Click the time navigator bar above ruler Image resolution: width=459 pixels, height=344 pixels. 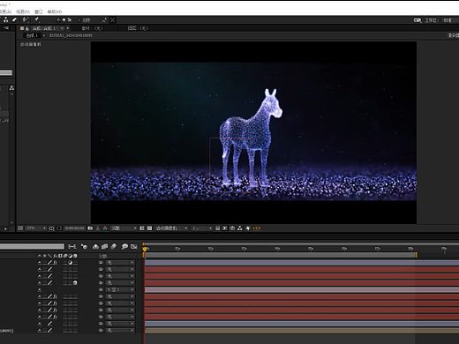(301, 243)
